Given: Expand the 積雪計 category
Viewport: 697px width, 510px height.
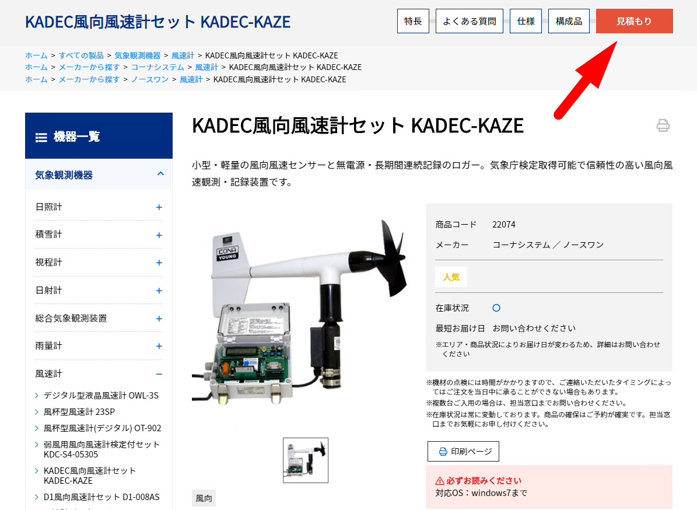Looking at the screenshot, I should point(158,234).
